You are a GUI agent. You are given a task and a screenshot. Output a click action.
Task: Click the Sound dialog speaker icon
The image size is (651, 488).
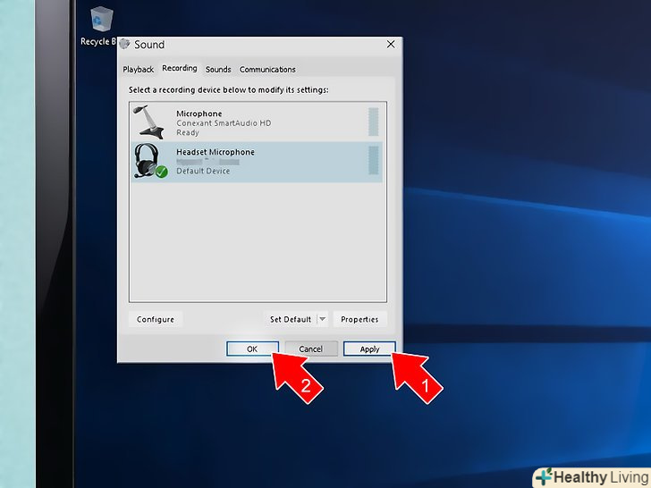pyautogui.click(x=124, y=44)
